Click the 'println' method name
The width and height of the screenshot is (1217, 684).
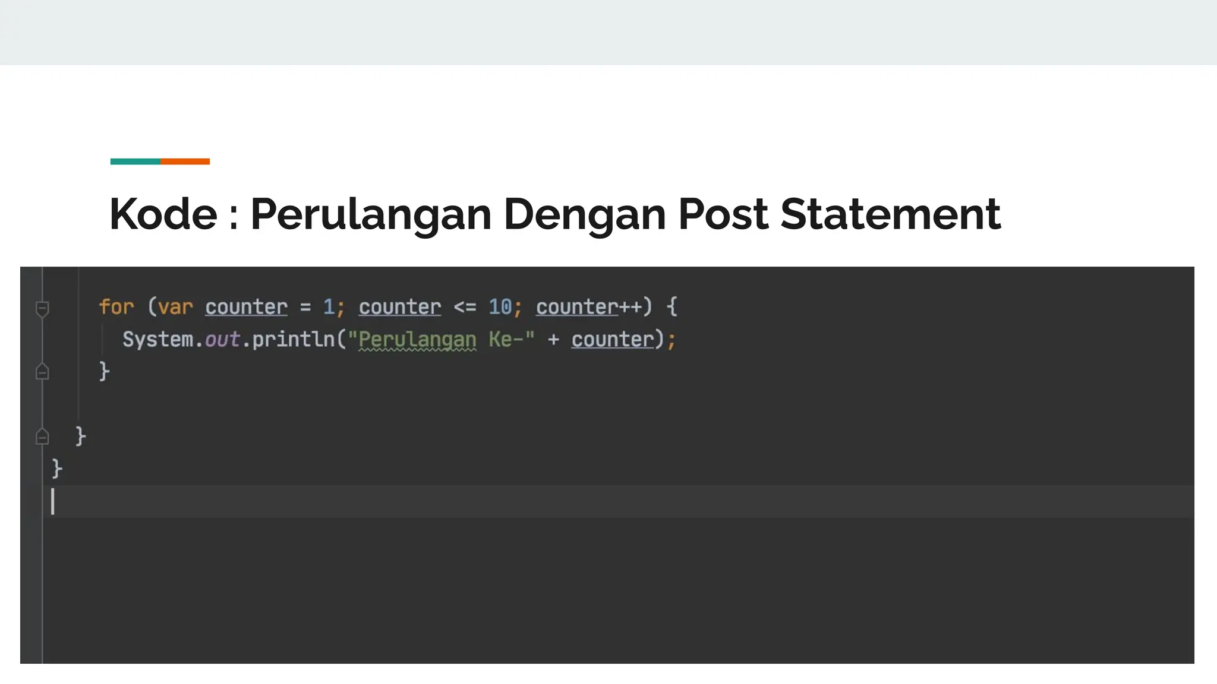[294, 340]
